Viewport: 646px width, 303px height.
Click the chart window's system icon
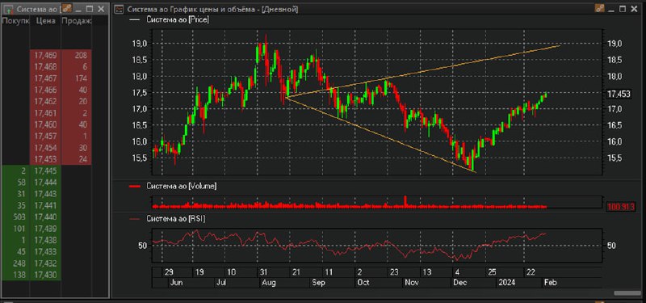(119, 9)
